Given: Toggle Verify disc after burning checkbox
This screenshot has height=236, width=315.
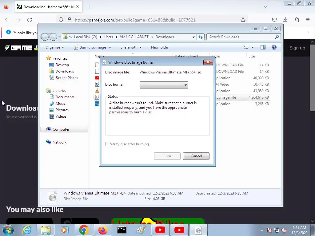Looking at the screenshot, I should tap(107, 144).
